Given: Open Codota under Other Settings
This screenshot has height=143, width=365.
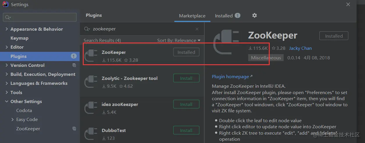Looking at the screenshot, I should 24,110.
